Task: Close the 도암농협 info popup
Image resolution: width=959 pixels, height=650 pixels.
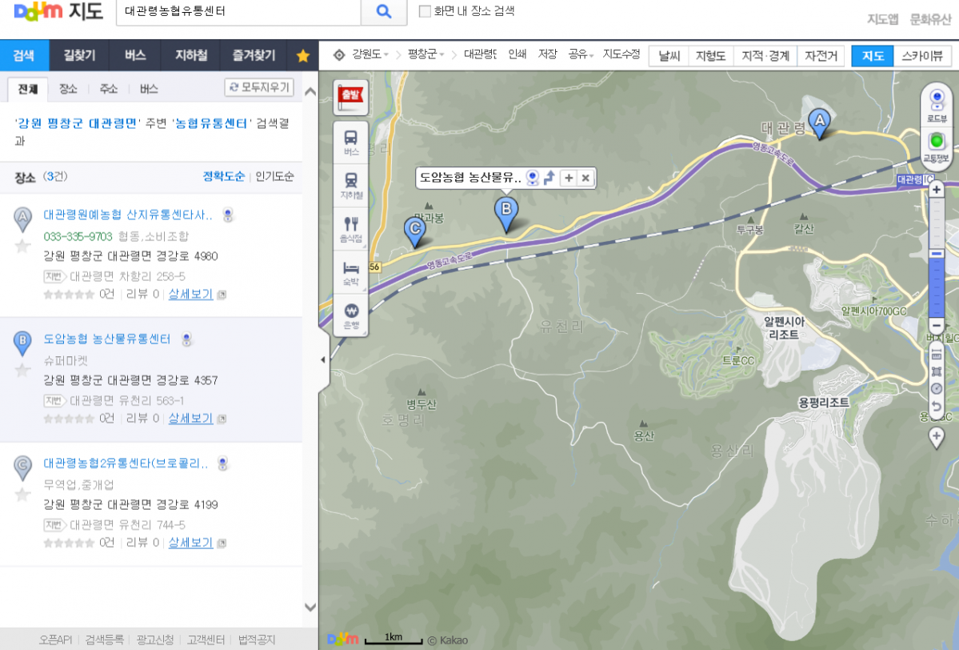Action: pos(585,178)
